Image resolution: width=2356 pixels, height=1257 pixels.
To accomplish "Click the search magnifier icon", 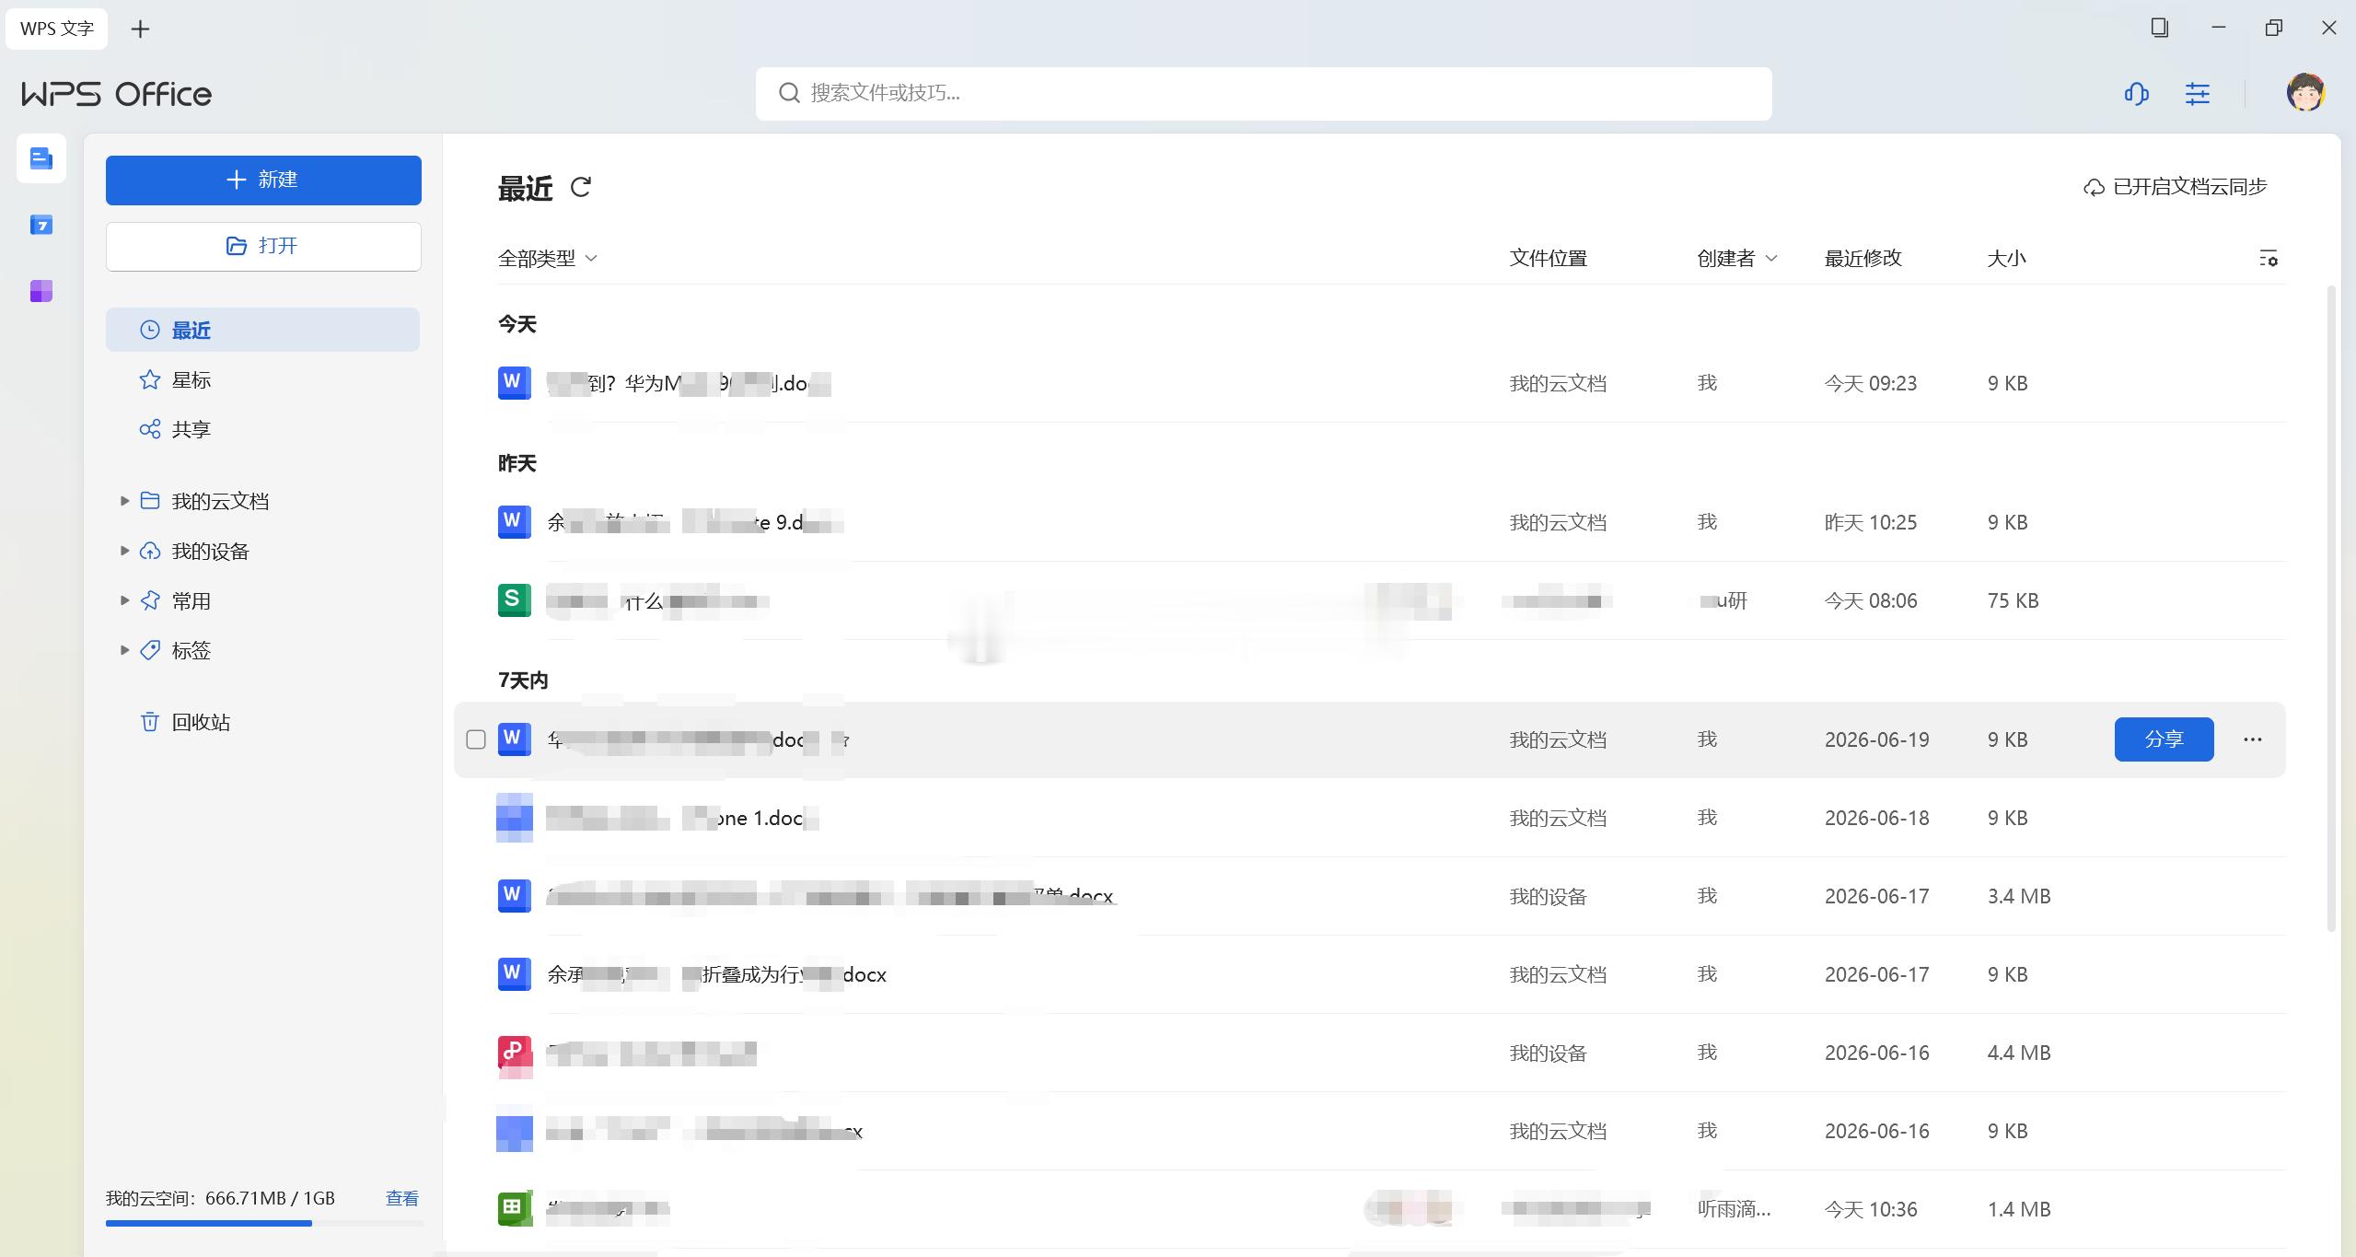I will pos(789,93).
